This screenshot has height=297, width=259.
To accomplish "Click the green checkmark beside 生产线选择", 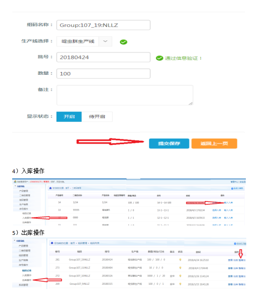I will tap(123, 42).
